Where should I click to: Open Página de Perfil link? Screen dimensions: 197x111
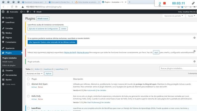pyautogui.click(x=70, y=52)
